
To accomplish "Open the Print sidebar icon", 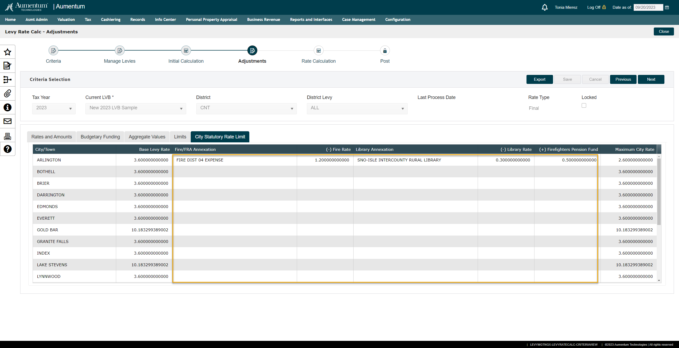I will (7, 136).
